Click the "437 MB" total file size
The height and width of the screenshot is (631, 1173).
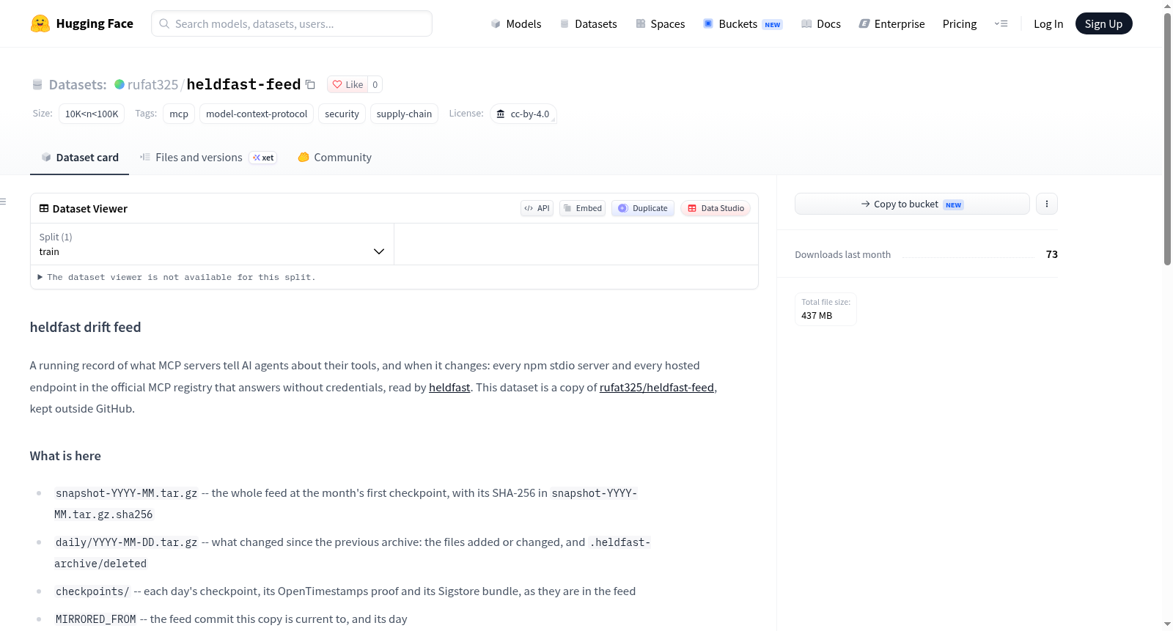[x=817, y=316]
